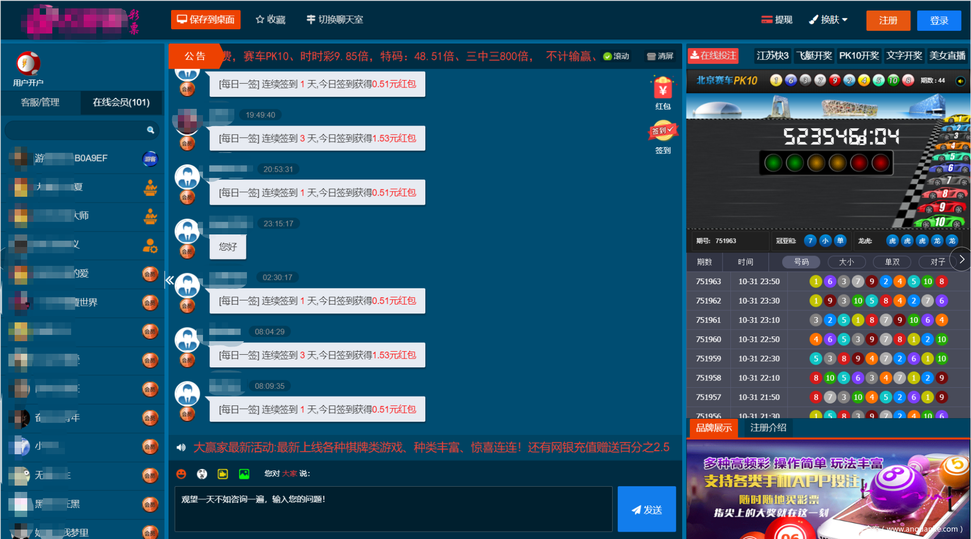971x539 pixels.
Task: Open the 用户开户 lottery ball icon
Action: (28, 64)
